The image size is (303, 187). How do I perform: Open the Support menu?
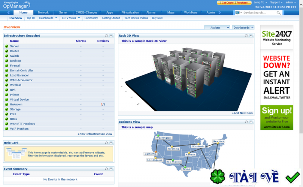(x=276, y=3)
